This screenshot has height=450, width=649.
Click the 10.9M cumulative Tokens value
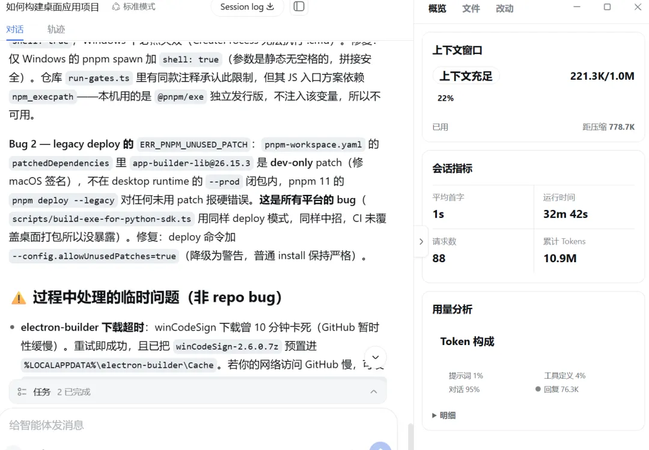point(559,258)
